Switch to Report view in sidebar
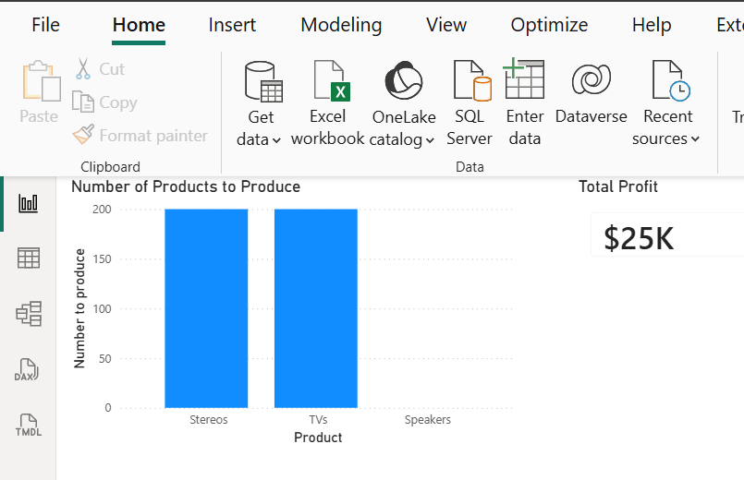This screenshot has height=480, width=744. click(29, 203)
